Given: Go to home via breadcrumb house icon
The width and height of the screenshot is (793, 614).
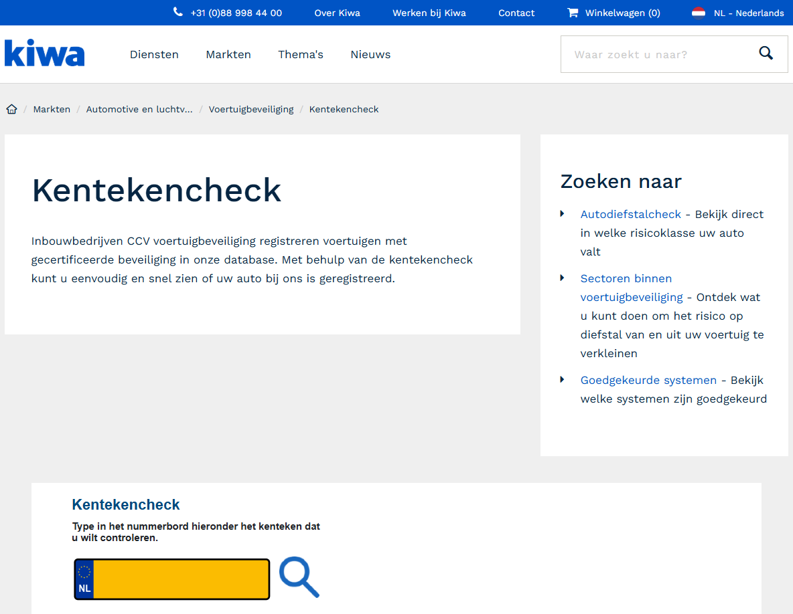Looking at the screenshot, I should click(x=11, y=109).
